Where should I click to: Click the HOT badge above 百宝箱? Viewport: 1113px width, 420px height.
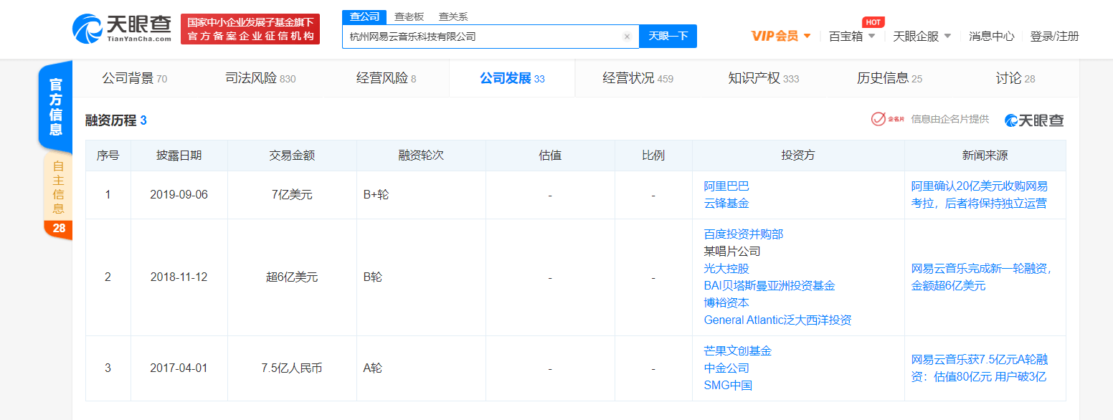click(x=873, y=22)
